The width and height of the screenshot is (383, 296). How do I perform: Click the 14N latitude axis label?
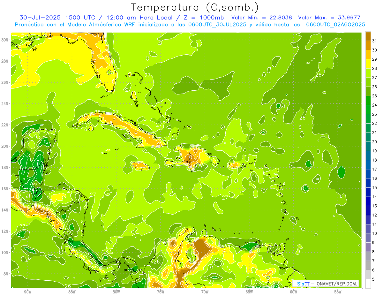5,210
